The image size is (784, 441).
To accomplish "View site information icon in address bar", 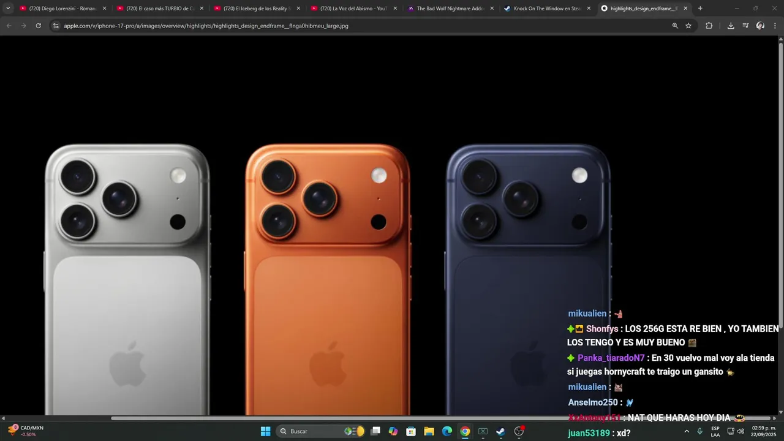I will coord(56,26).
